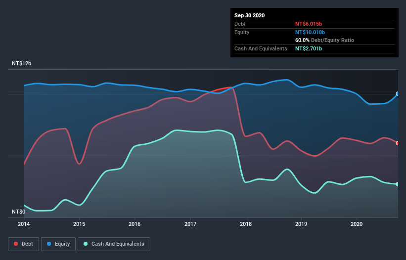The width and height of the screenshot is (406, 260).
Task: Toggle the Debt legend button
Action: click(x=24, y=244)
